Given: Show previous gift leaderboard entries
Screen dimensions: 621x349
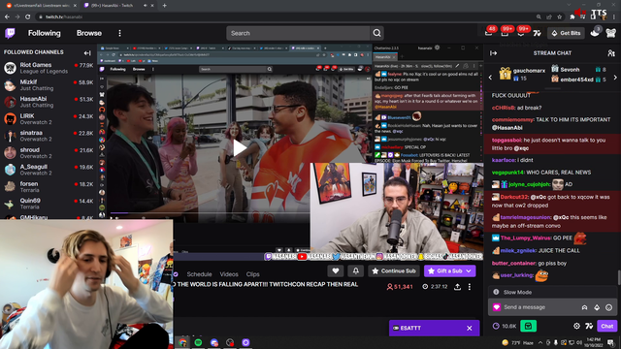Looking at the screenshot, I should point(490,78).
